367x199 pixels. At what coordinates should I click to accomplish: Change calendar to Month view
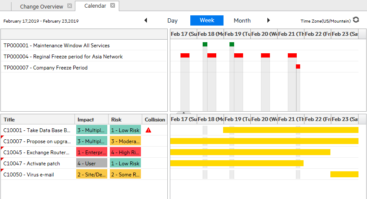[242, 20]
